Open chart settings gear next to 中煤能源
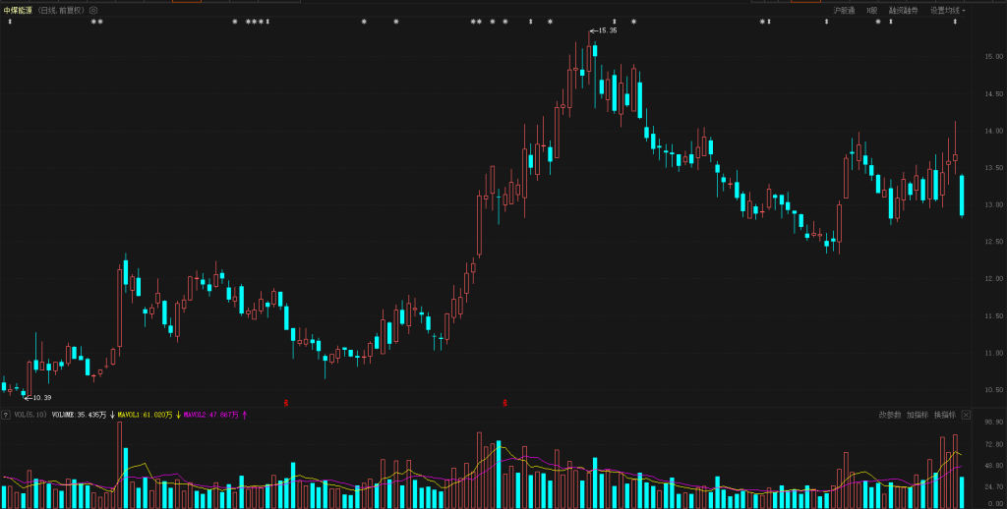This screenshot has width=1007, height=509. tap(93, 10)
